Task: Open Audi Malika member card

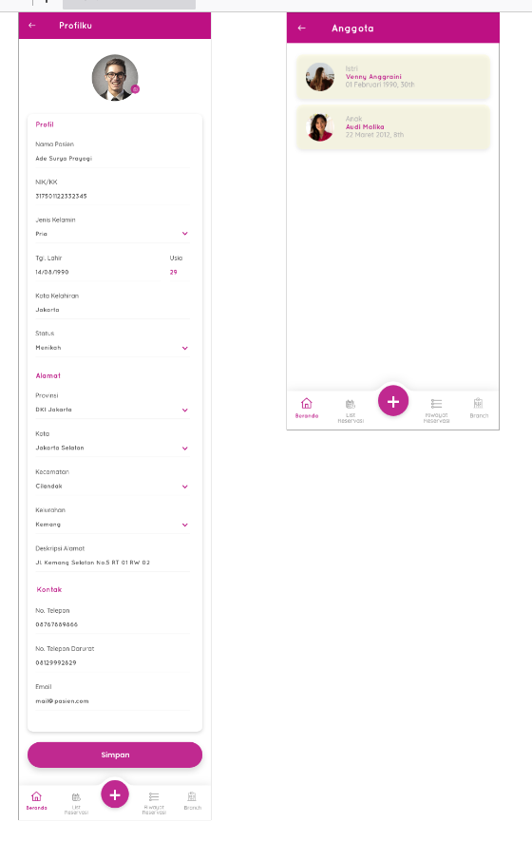Action: point(393,127)
